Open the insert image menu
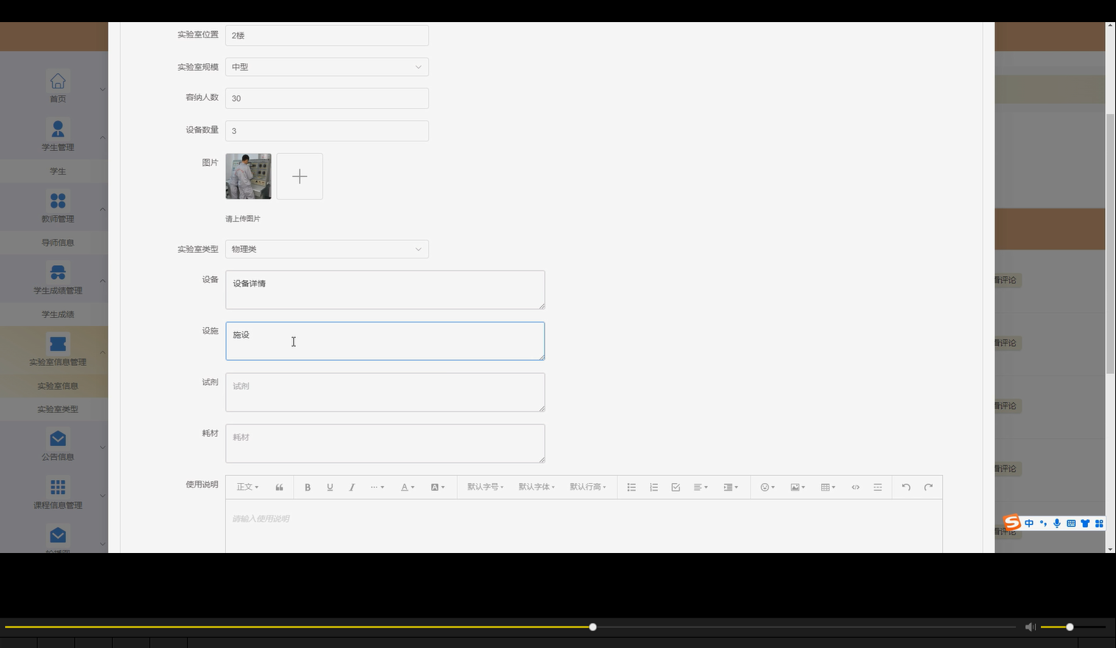 pyautogui.click(x=797, y=487)
